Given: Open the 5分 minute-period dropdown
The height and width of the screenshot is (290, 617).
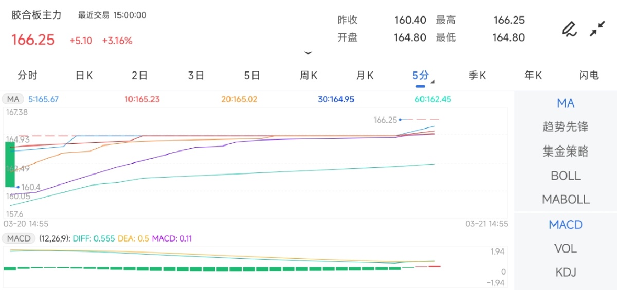Looking at the screenshot, I should pyautogui.click(x=423, y=76).
